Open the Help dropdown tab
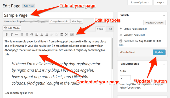This screenshot has height=98, width=170. tap(161, 2)
